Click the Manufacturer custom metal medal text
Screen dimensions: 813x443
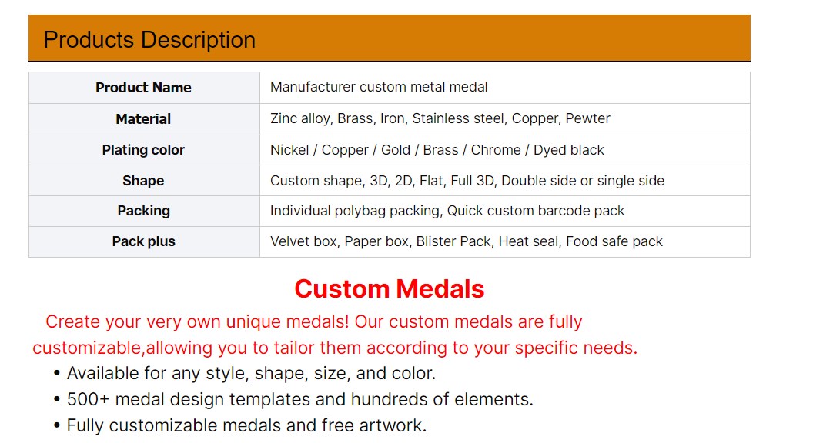(379, 87)
